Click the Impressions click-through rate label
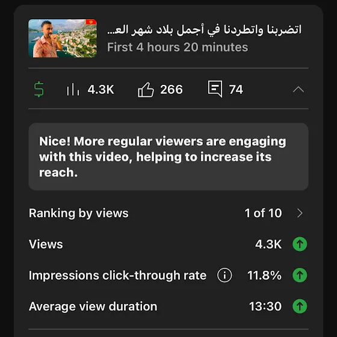This screenshot has width=337, height=337. tap(117, 276)
